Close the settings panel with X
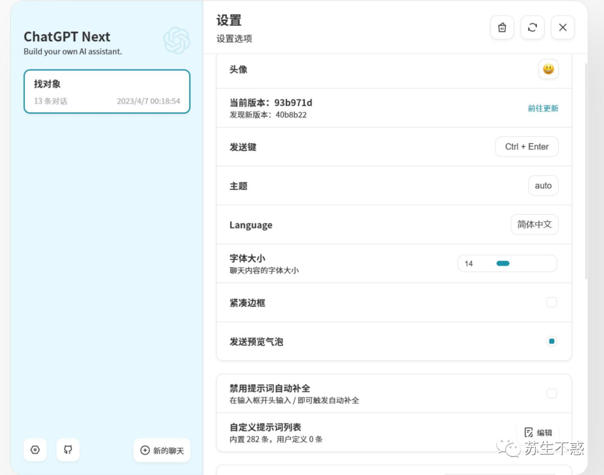 563,27
